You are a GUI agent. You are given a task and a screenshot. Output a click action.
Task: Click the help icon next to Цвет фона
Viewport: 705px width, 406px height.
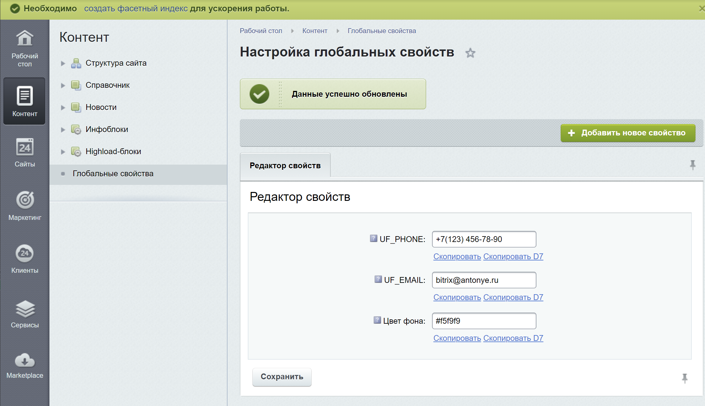pyautogui.click(x=377, y=320)
